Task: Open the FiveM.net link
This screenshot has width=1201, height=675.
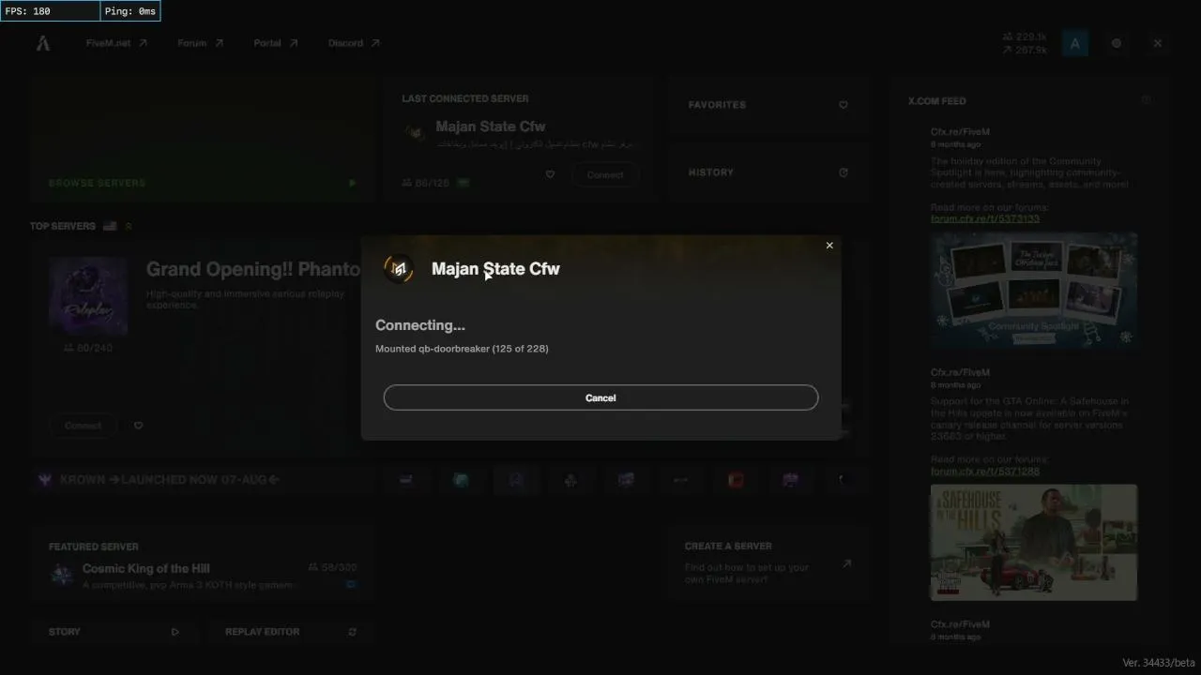Action: point(116,43)
